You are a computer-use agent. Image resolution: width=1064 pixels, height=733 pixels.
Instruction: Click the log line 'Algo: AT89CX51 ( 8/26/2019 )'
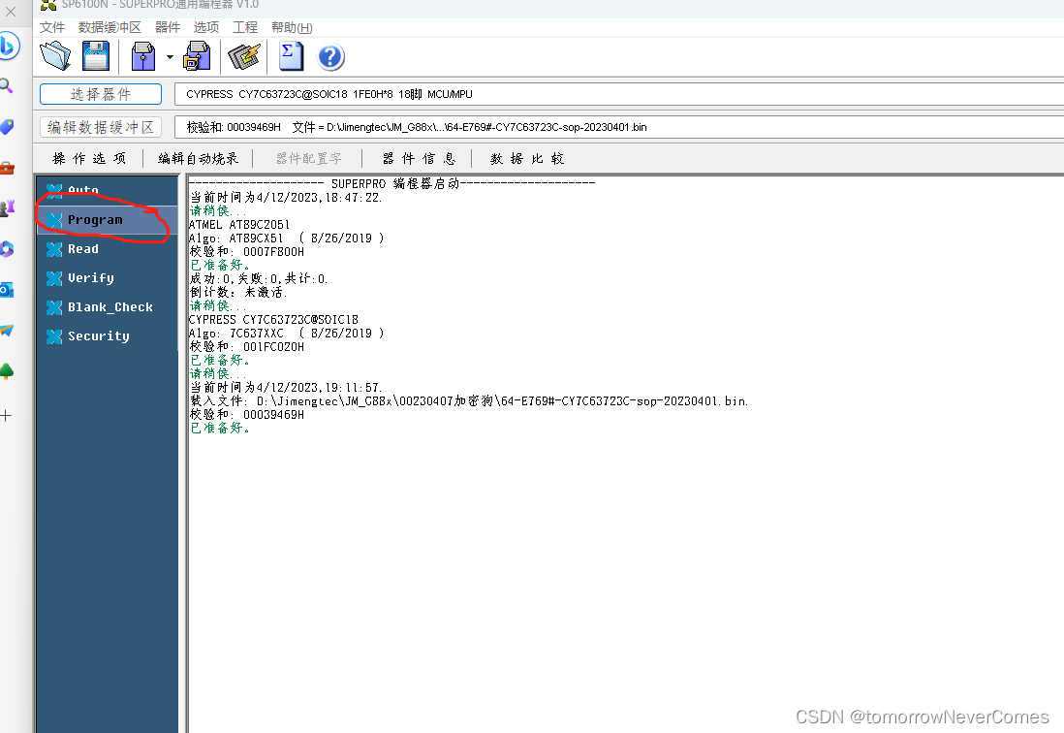(287, 239)
